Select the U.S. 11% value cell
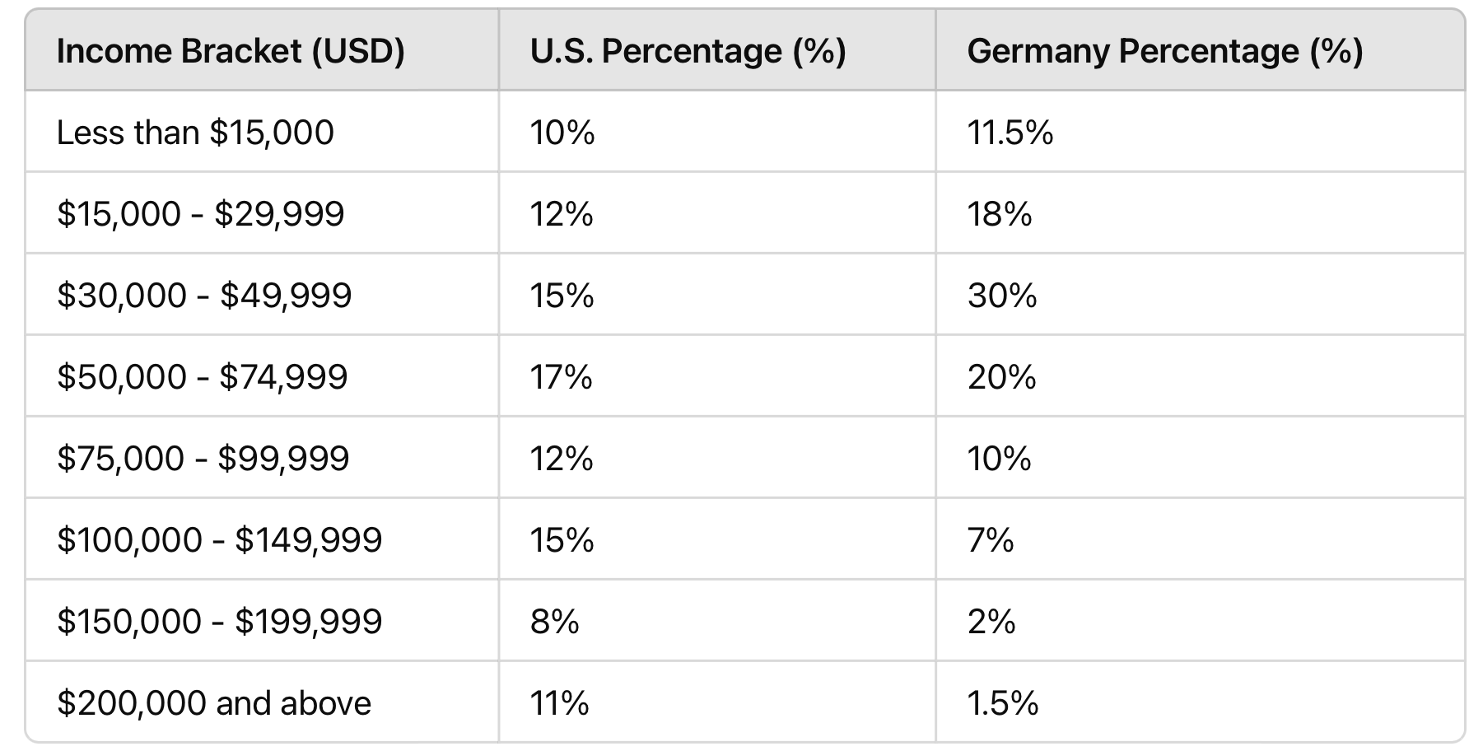This screenshot has height=751, width=1469. click(559, 703)
